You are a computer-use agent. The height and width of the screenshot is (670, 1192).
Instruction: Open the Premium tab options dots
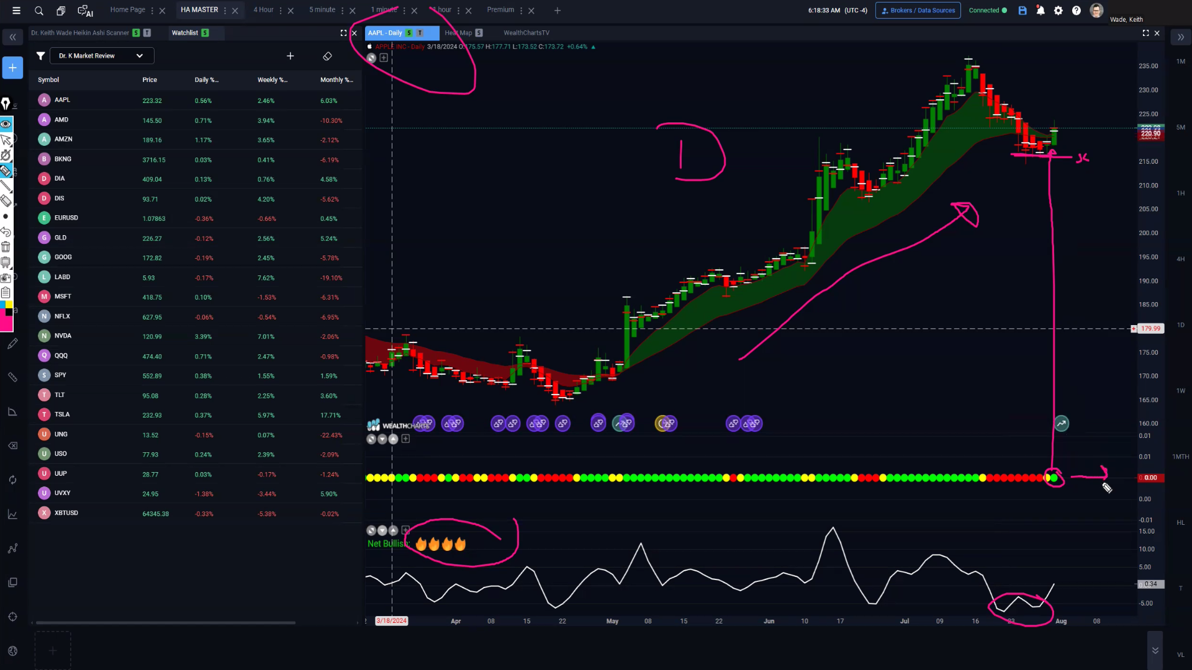[x=521, y=11]
